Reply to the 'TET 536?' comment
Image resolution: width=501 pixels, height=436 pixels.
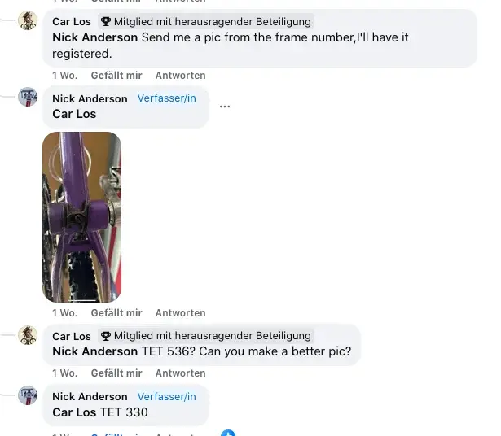pos(181,373)
